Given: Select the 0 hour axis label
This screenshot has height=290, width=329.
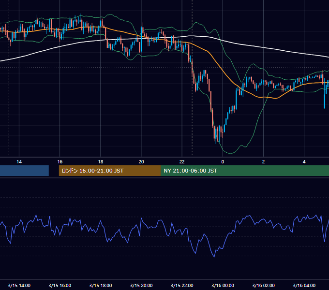Looking at the screenshot, I should (x=223, y=162).
